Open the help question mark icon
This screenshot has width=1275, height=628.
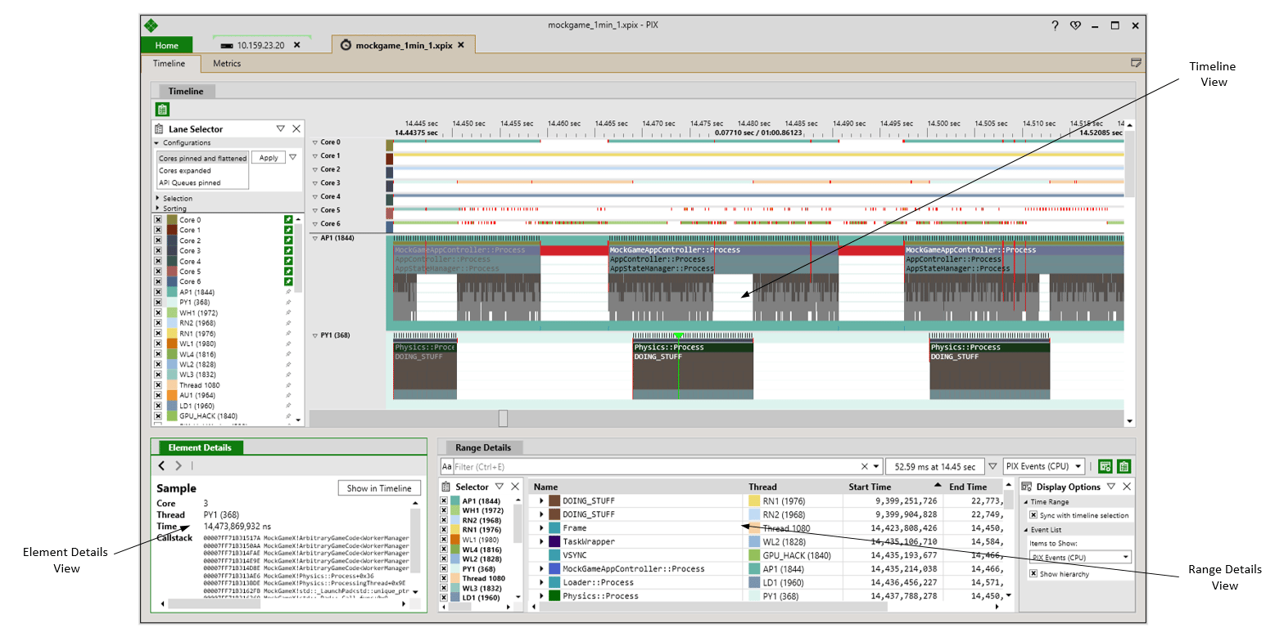(1056, 25)
